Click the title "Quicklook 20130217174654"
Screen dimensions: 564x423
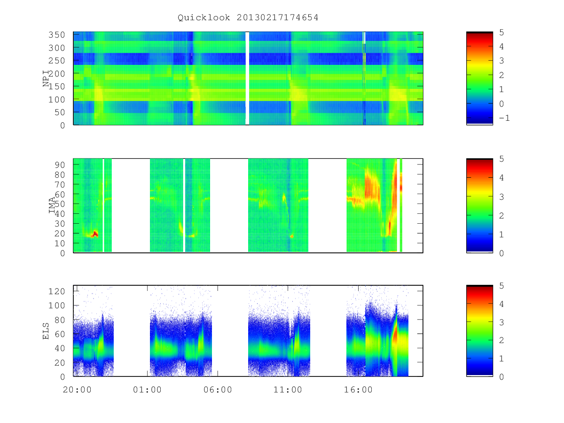pos(248,18)
